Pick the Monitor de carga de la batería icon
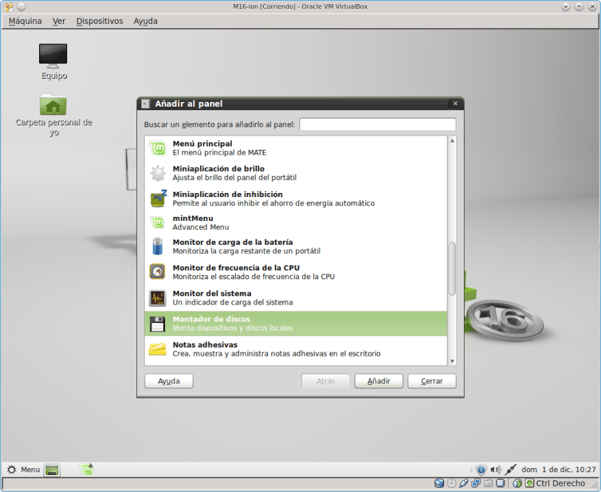This screenshot has height=492, width=601. pyautogui.click(x=158, y=246)
